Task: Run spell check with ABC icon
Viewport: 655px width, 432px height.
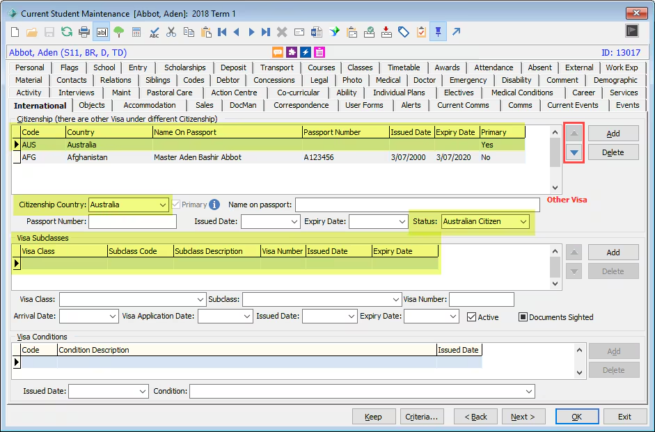Action: pyautogui.click(x=154, y=32)
